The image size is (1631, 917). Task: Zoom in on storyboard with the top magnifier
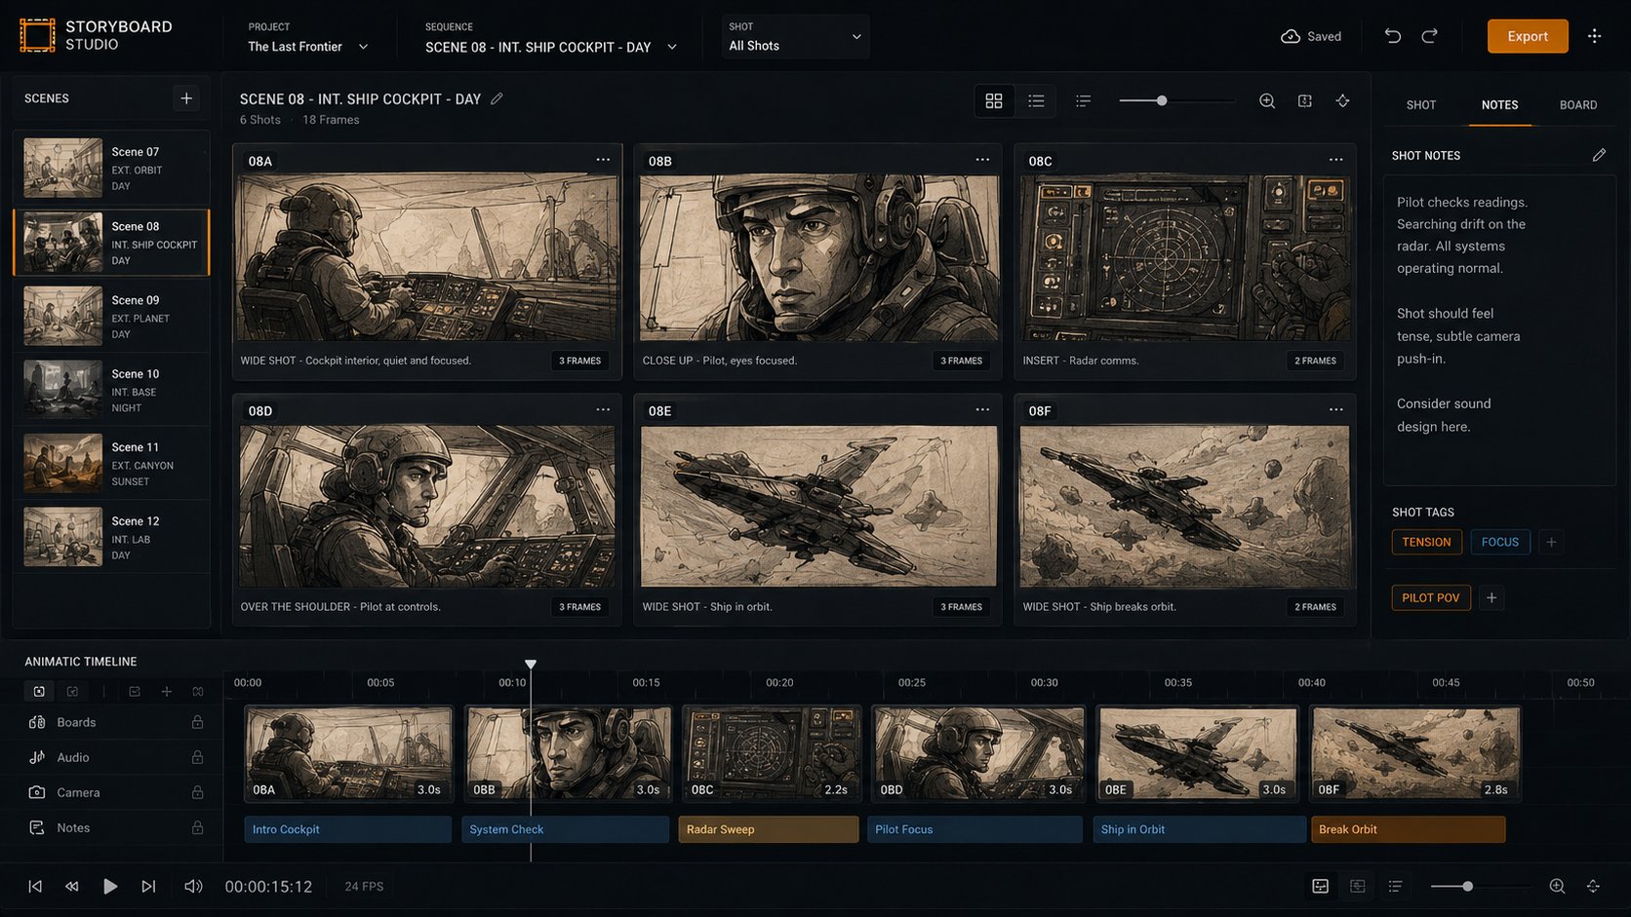[x=1267, y=100]
